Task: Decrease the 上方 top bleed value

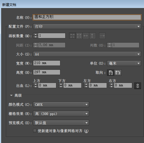Action: click(x=36, y=87)
